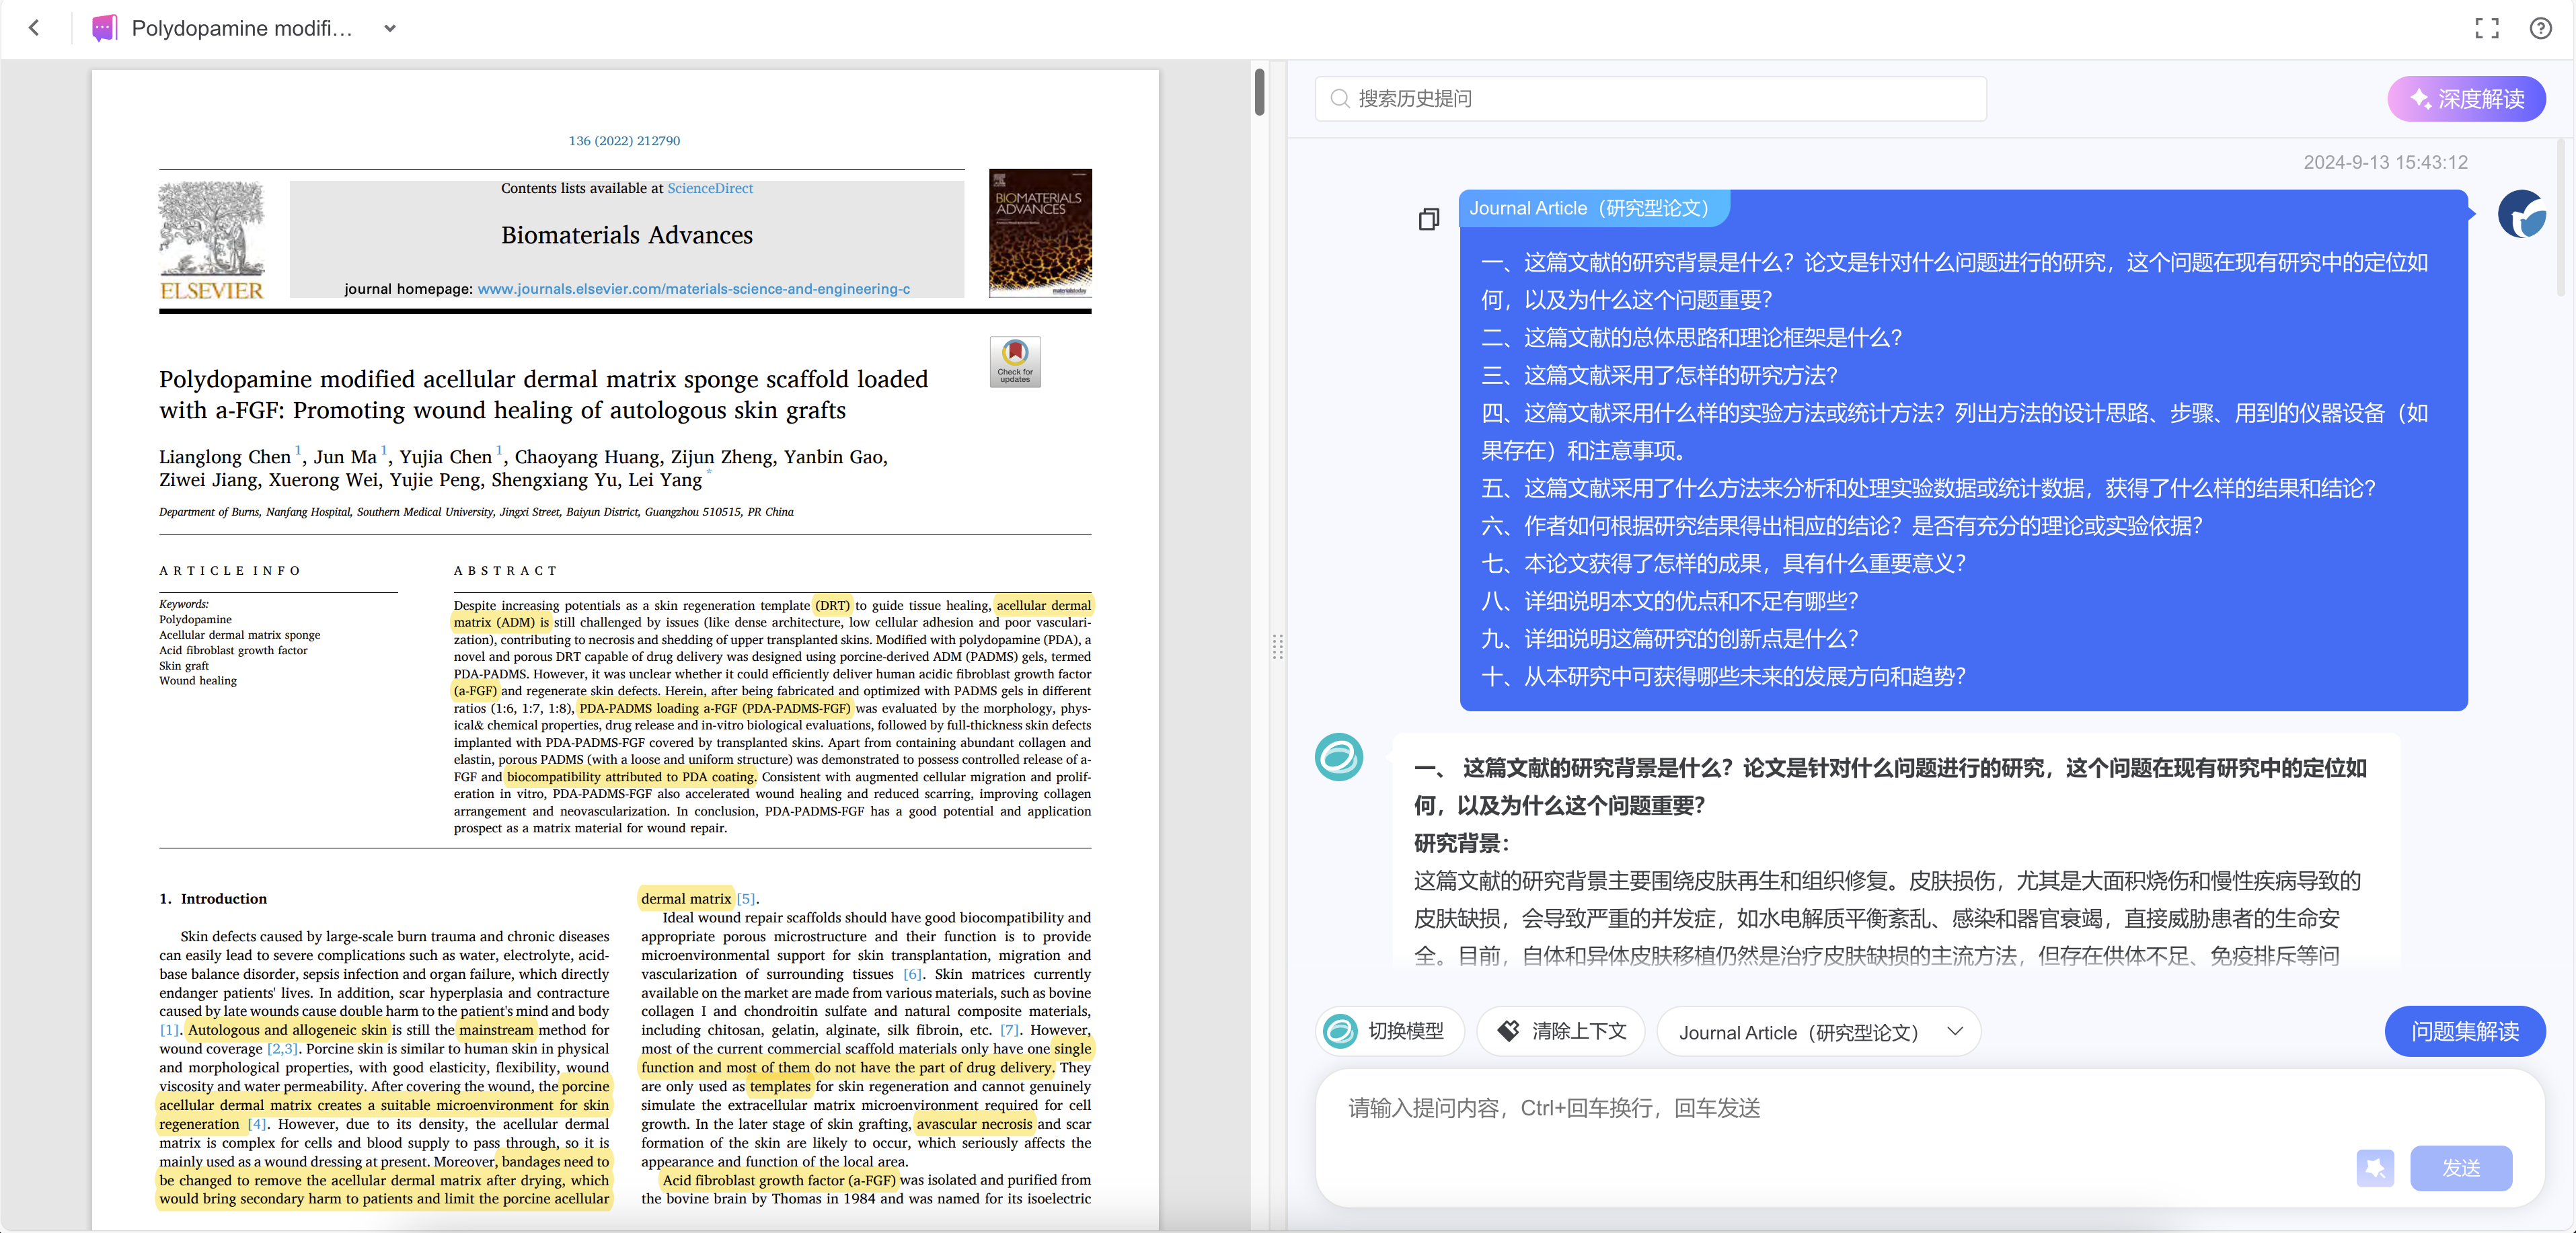Click the 问题集解读 button

coord(2464,1031)
